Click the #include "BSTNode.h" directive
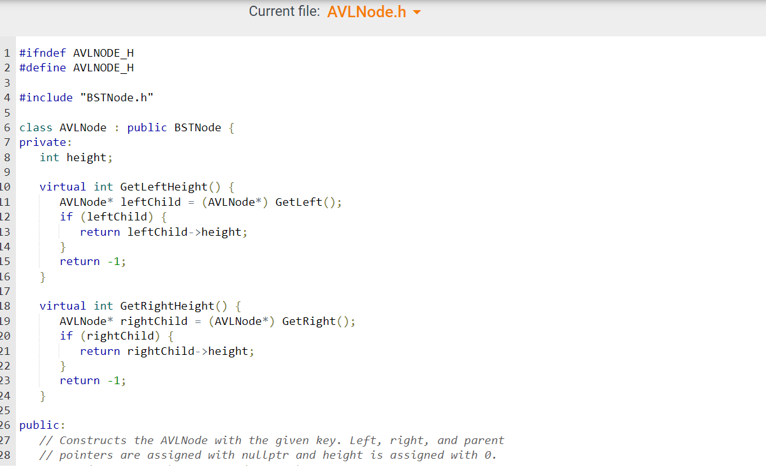Image resolution: width=766 pixels, height=467 pixels. (x=85, y=97)
